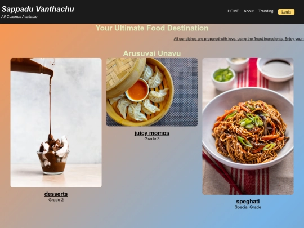Select the Grade 3 label under momos

tap(152, 139)
